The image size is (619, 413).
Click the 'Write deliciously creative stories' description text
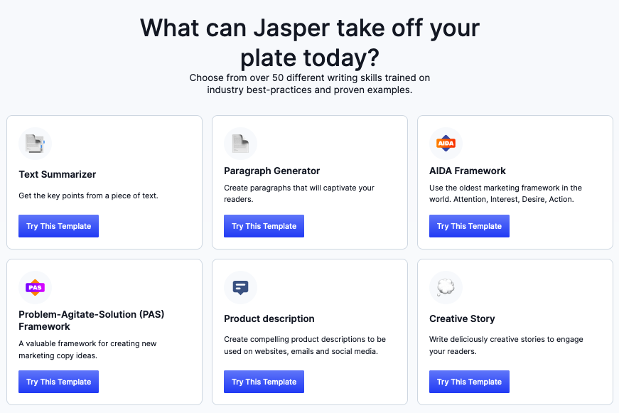tap(506, 345)
